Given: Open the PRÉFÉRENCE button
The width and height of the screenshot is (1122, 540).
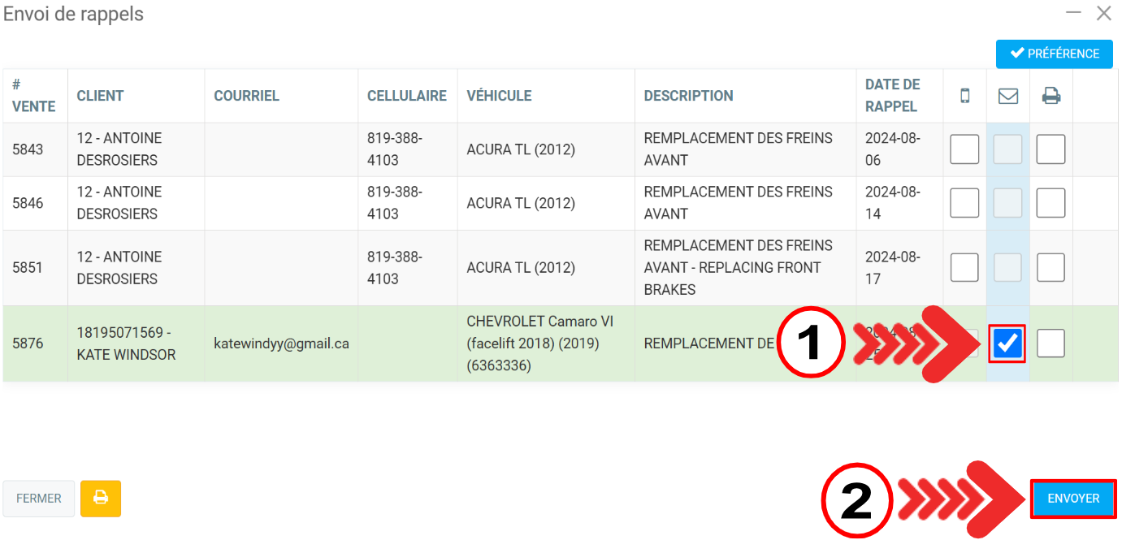Looking at the screenshot, I should coord(1054,54).
